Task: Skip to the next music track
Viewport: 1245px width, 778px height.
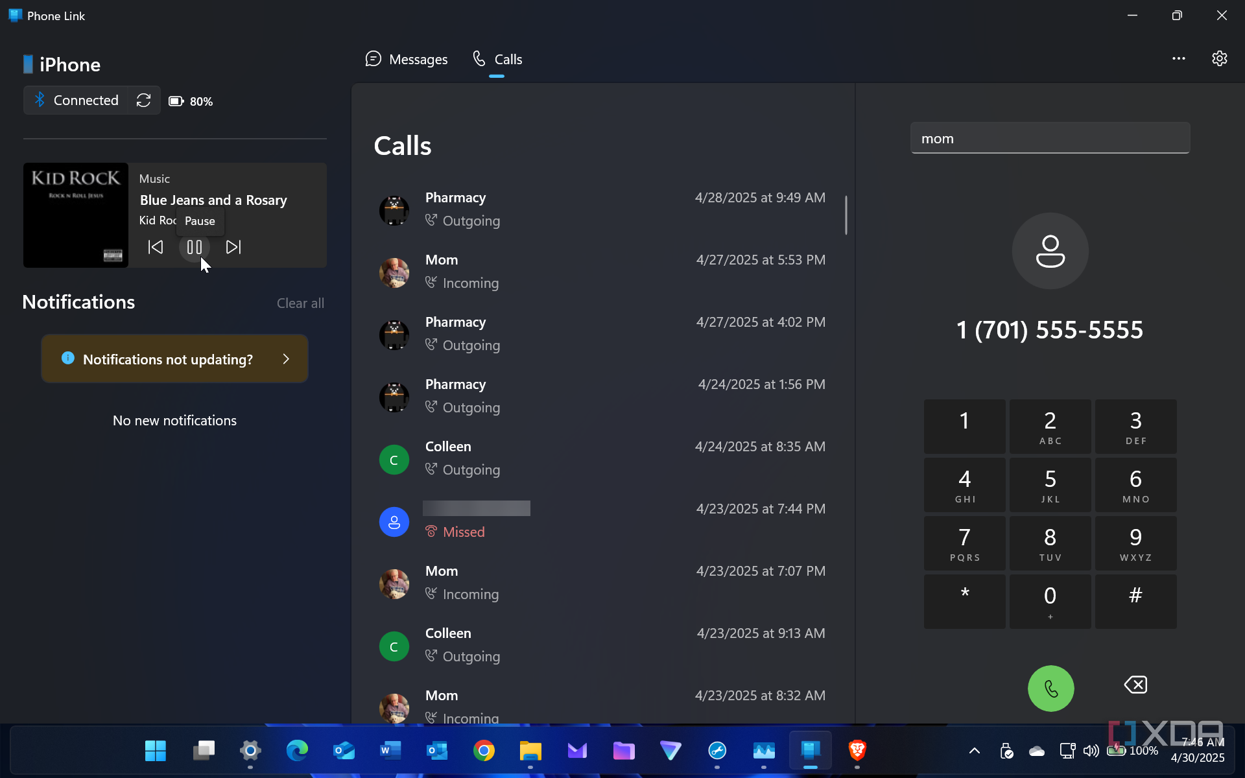Action: pyautogui.click(x=233, y=247)
